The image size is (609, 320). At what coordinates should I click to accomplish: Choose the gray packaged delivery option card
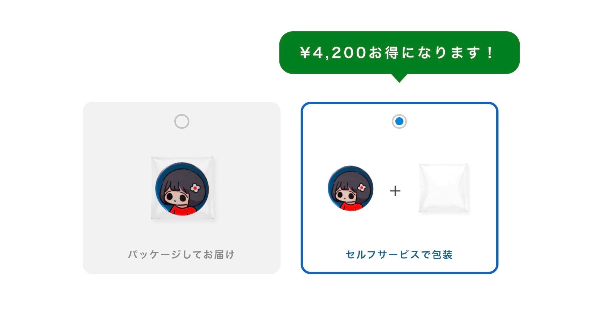(x=182, y=188)
